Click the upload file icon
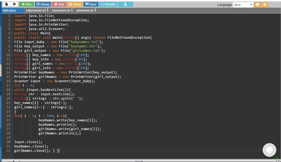The width and height of the screenshot is (281, 162). click(x=14, y=4)
